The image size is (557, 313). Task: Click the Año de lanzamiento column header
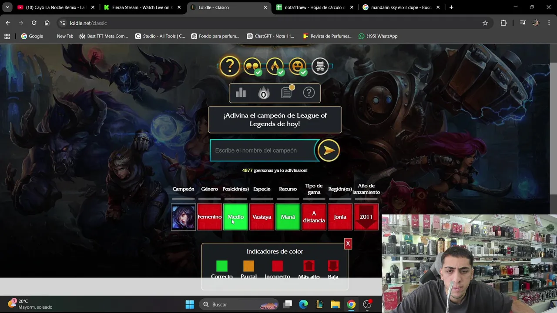(366, 189)
